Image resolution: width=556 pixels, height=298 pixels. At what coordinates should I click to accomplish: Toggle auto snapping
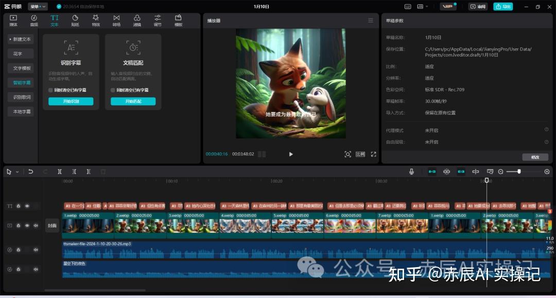click(x=446, y=171)
